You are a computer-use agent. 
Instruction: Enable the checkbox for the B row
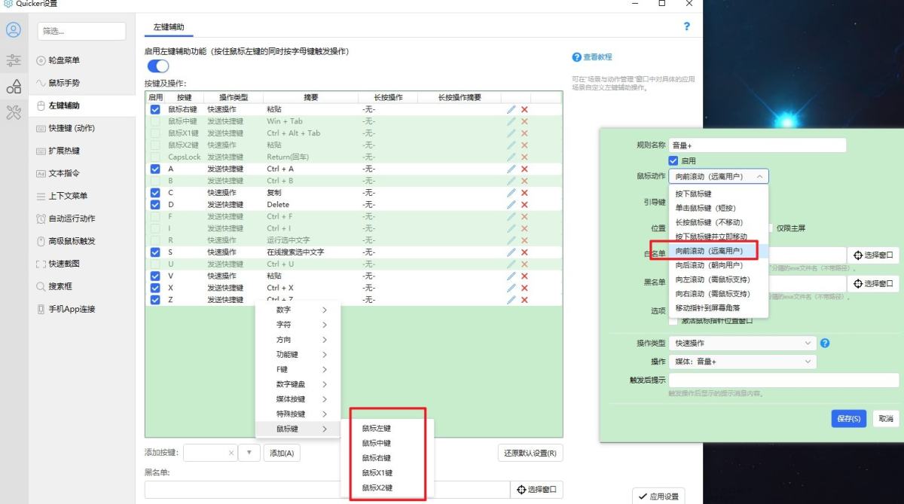(155, 181)
